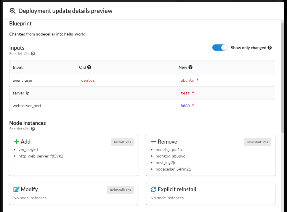Screen dimensions: 287x212
Task: Click the nodecellar_54rm21 node instance
Action: (x=173, y=169)
